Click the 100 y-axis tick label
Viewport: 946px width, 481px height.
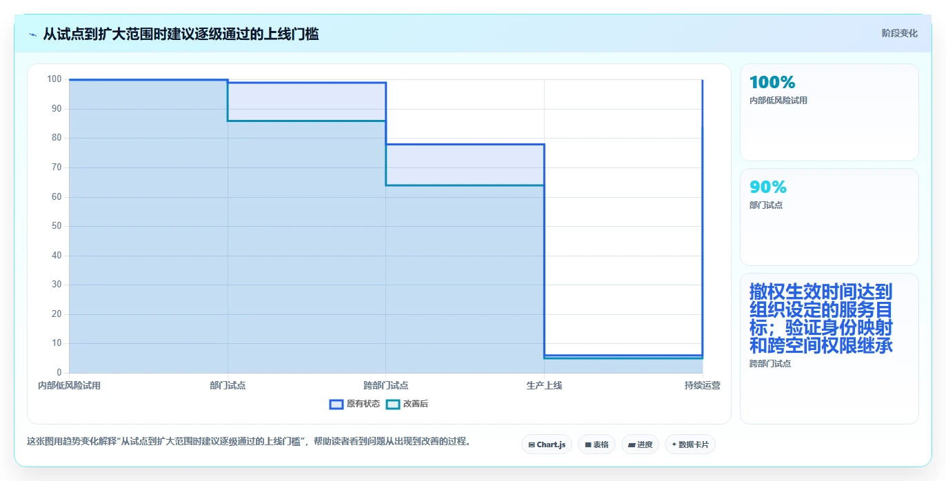[54, 79]
